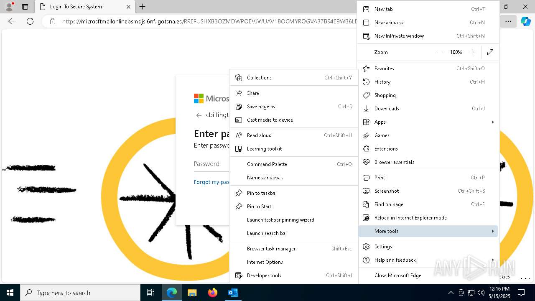The width and height of the screenshot is (535, 301).
Task: Click the Share icon in submenu
Action: point(239,93)
